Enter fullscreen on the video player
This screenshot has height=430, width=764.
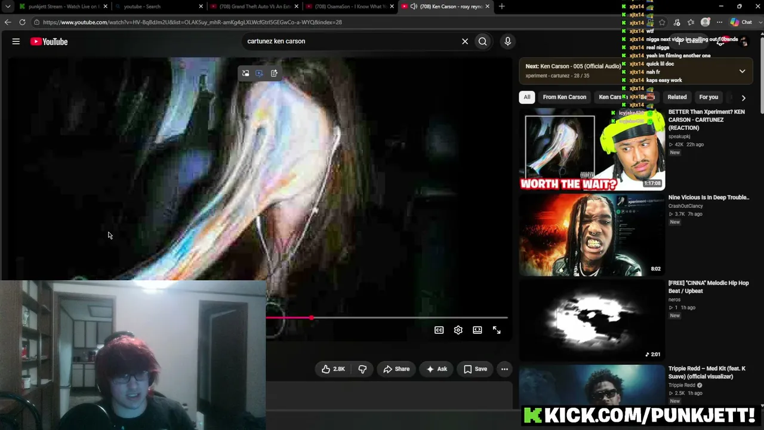[x=497, y=330]
